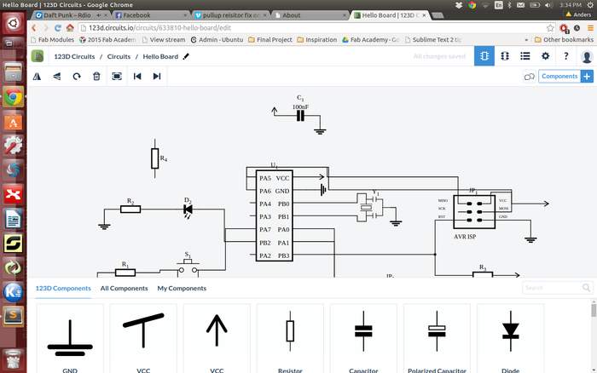Open circuit settings gear icon
Screen dimensions: 597x373
(546, 56)
